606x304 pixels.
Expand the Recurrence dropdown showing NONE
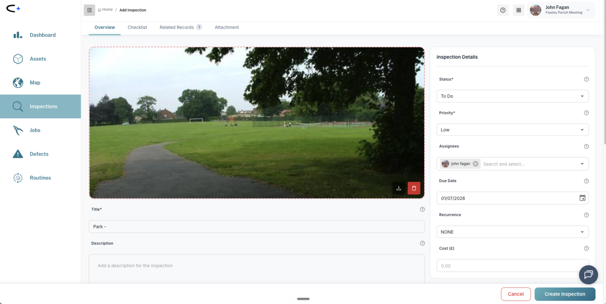pos(513,232)
